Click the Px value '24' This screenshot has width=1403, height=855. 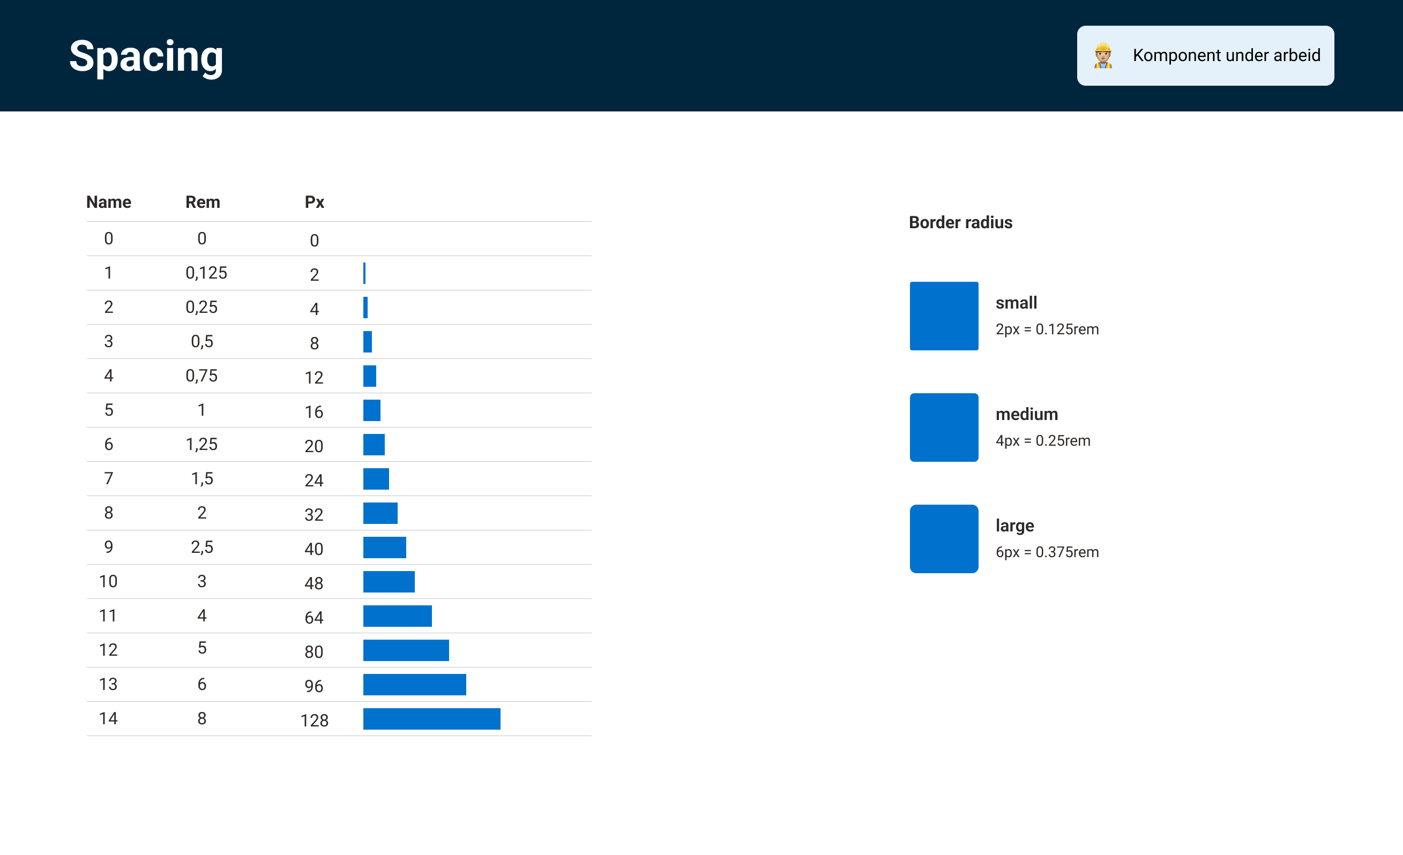(314, 481)
